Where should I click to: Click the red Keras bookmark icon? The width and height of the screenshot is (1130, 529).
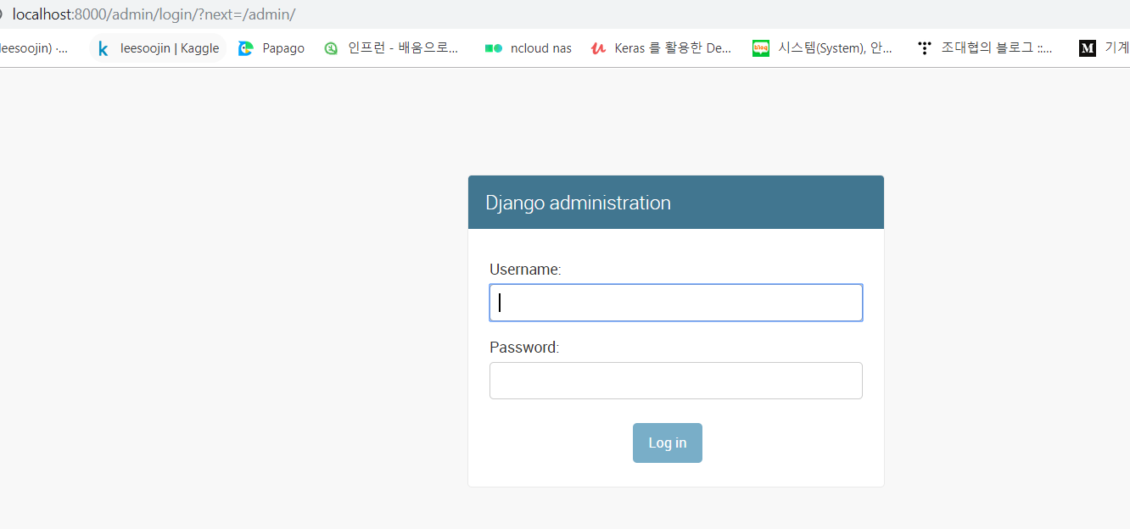pyautogui.click(x=598, y=48)
